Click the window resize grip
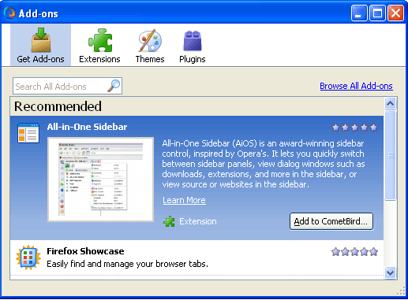Image resolution: width=408 pixels, height=300 pixels. 402,291
